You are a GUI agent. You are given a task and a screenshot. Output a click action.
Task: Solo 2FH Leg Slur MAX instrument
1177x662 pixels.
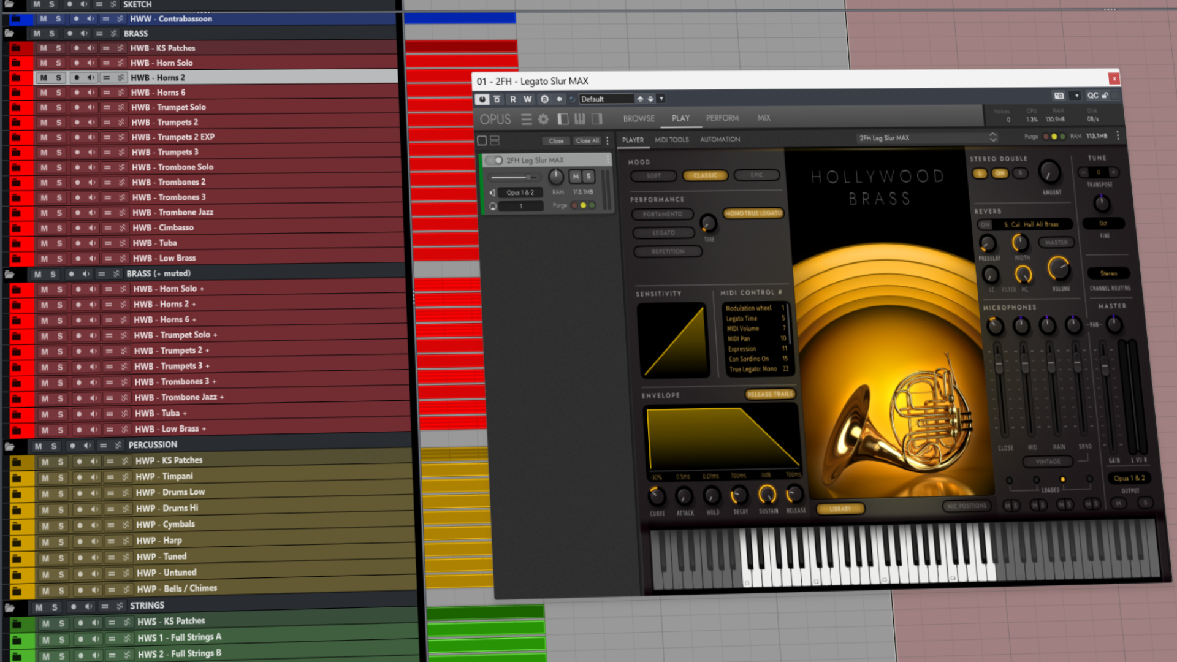[588, 177]
